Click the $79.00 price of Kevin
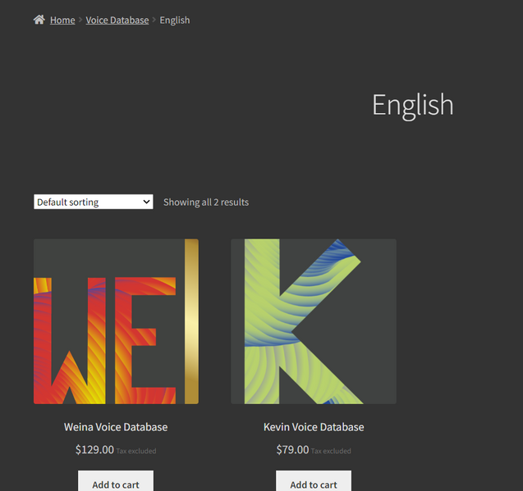523x491 pixels. click(293, 450)
